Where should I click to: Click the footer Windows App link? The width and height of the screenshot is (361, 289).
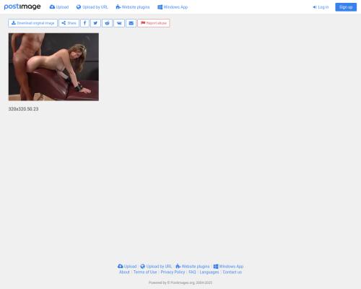(x=228, y=267)
